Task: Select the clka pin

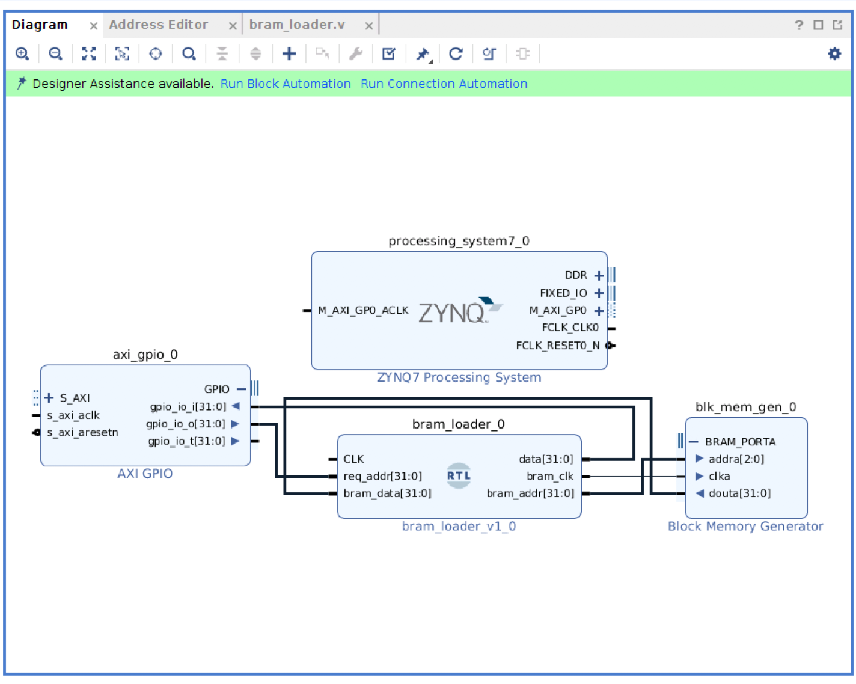Action: (x=719, y=477)
